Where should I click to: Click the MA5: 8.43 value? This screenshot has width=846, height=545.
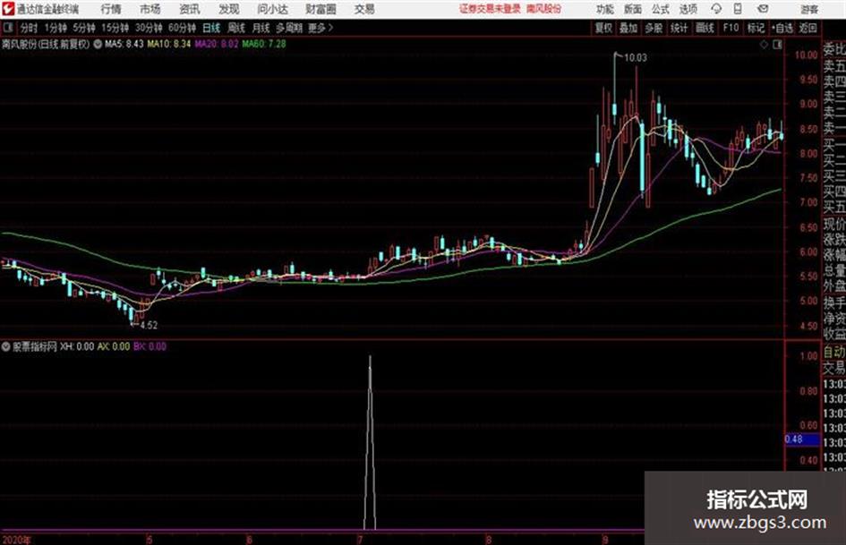click(x=124, y=44)
